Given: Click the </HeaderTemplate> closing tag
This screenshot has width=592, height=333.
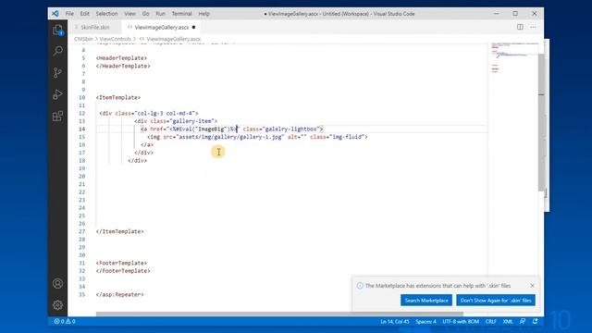Looking at the screenshot, I should (x=123, y=66).
